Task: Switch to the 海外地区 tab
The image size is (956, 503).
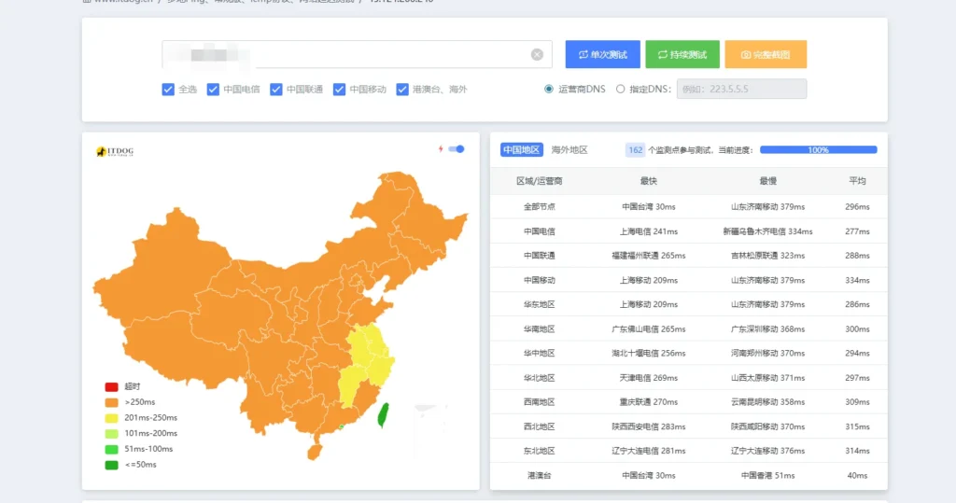Action: click(569, 149)
